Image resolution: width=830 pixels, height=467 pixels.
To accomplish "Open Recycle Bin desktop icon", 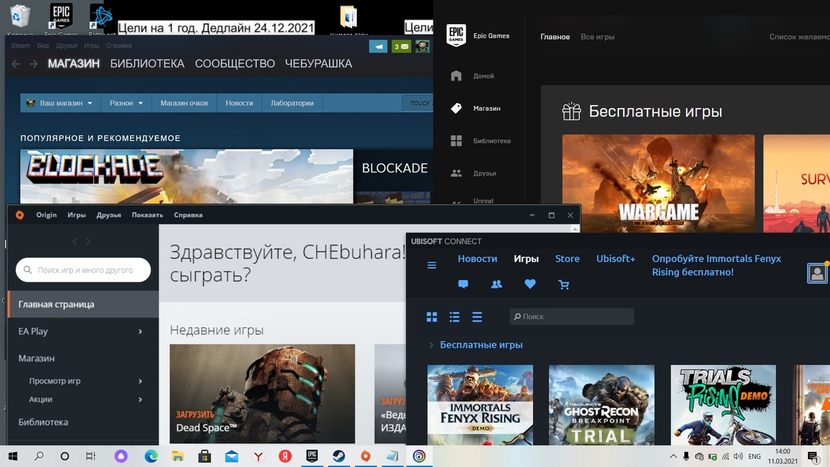I will [x=20, y=19].
